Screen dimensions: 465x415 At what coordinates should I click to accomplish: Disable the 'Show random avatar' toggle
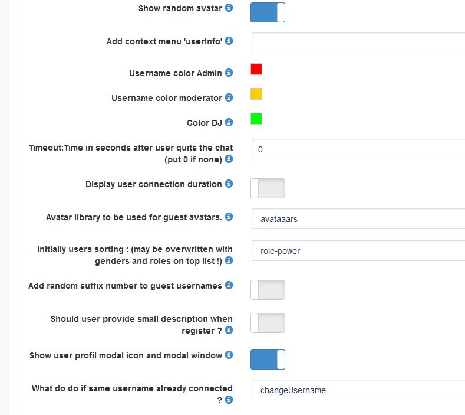[x=268, y=12]
